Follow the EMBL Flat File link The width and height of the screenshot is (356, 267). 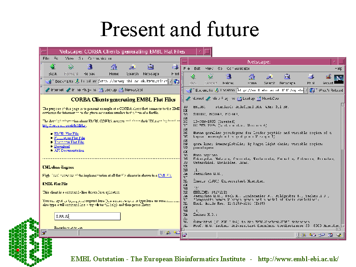point(66,133)
